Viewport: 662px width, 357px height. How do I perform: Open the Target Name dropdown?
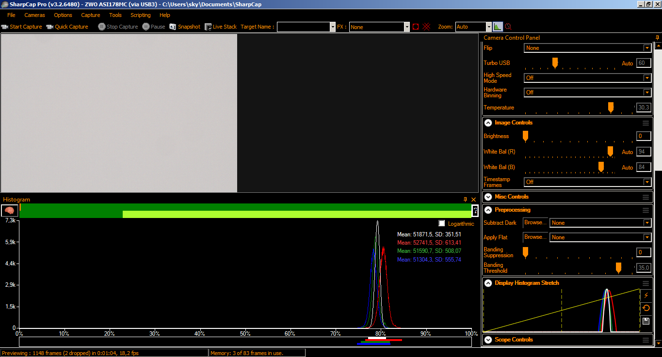(x=332, y=27)
